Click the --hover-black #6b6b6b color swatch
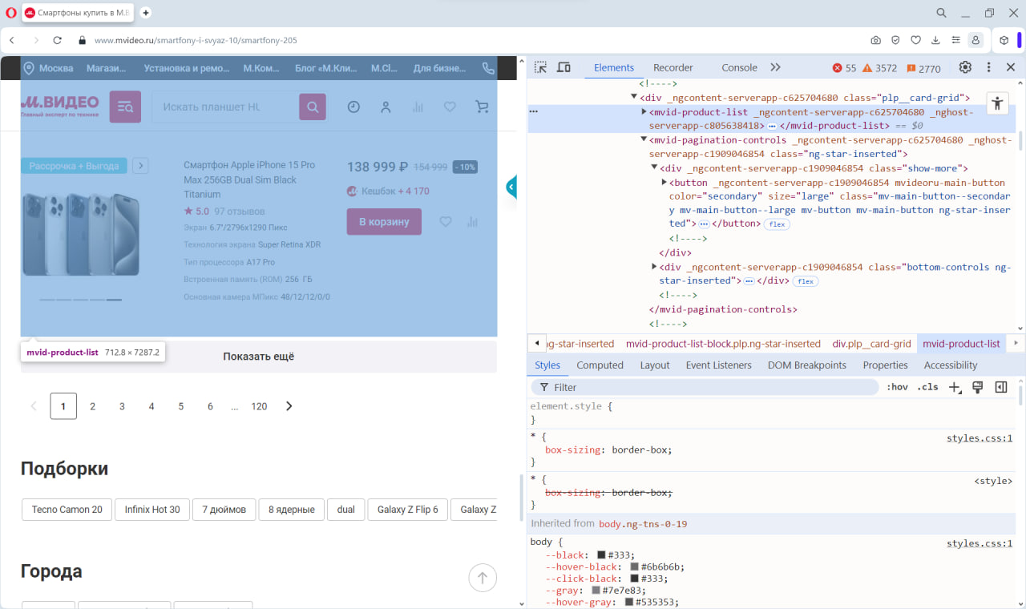The width and height of the screenshot is (1026, 609). pyautogui.click(x=634, y=567)
